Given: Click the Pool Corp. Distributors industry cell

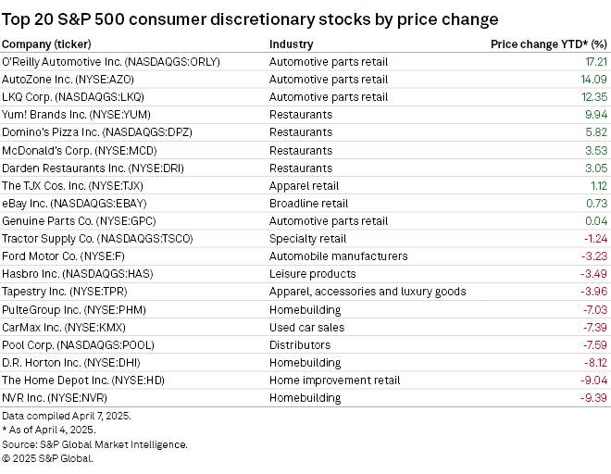Looking at the screenshot, I should (x=297, y=344).
